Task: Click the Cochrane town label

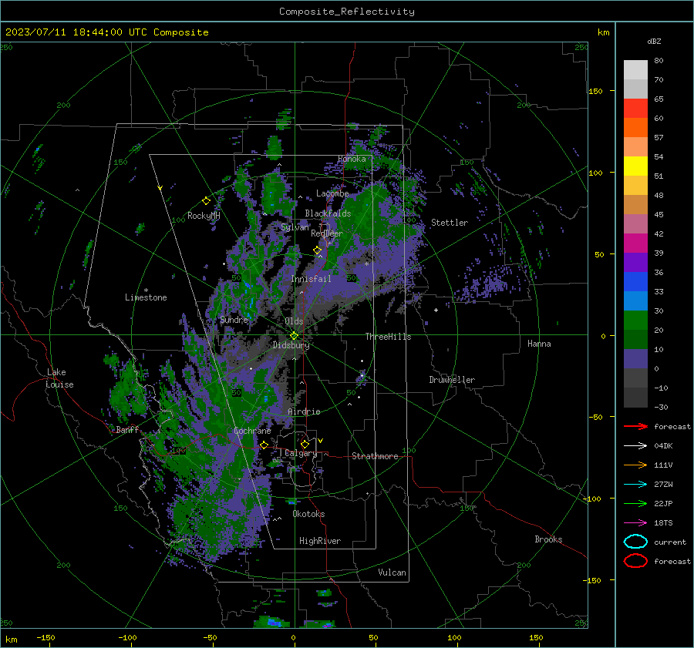Action: tap(252, 431)
